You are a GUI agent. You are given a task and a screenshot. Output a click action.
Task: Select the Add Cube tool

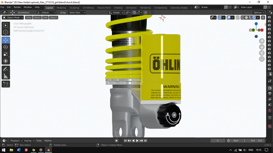coord(6,84)
